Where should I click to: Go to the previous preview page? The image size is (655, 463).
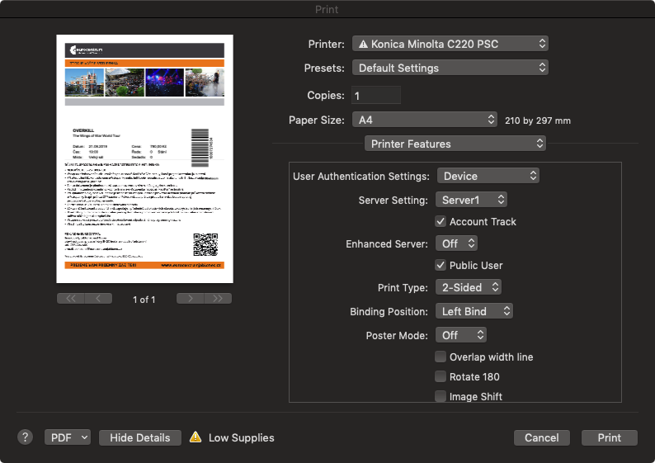pos(98,299)
